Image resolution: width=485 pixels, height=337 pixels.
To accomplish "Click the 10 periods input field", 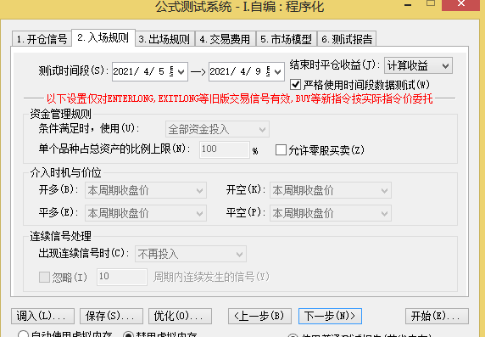I will (x=122, y=277).
